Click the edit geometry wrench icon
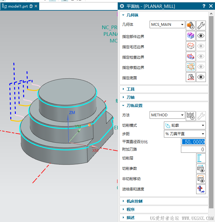The width and height of the screenshot is (215, 222). tap(201, 26)
